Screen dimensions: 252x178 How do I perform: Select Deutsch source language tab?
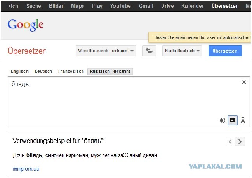tap(43, 72)
